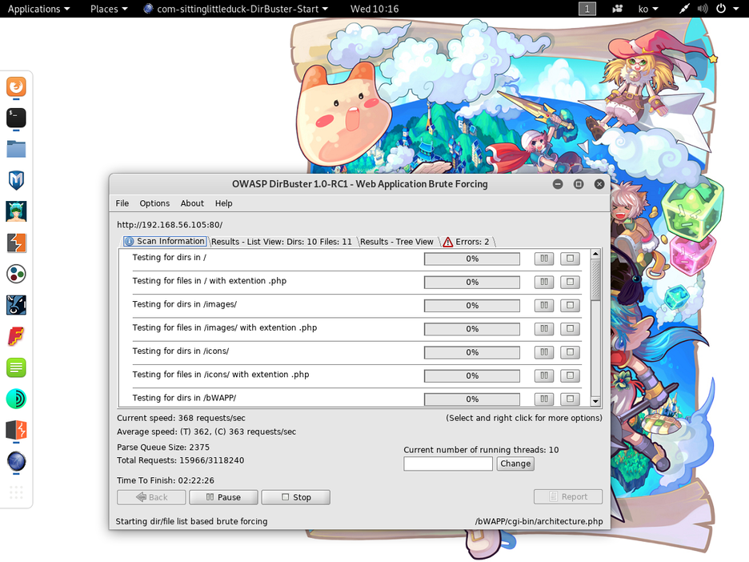Open the ko input language menu
749x562 pixels.
point(648,9)
